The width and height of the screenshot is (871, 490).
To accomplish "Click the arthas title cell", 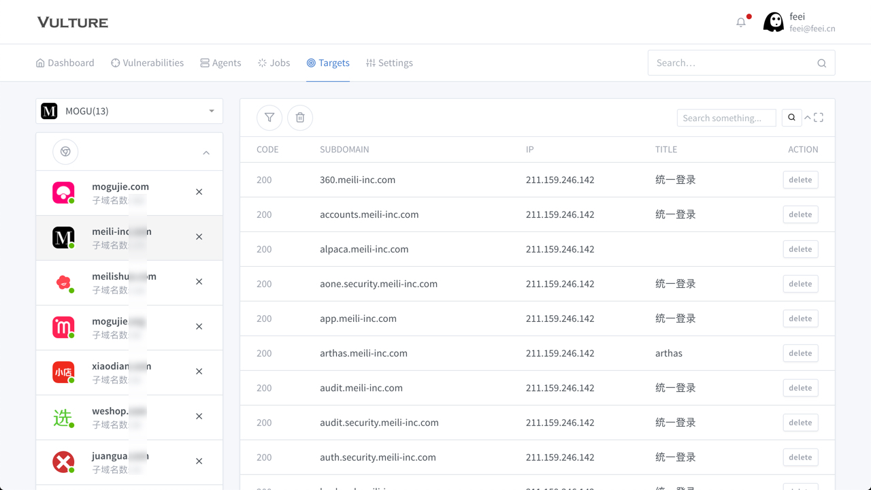I will (669, 353).
